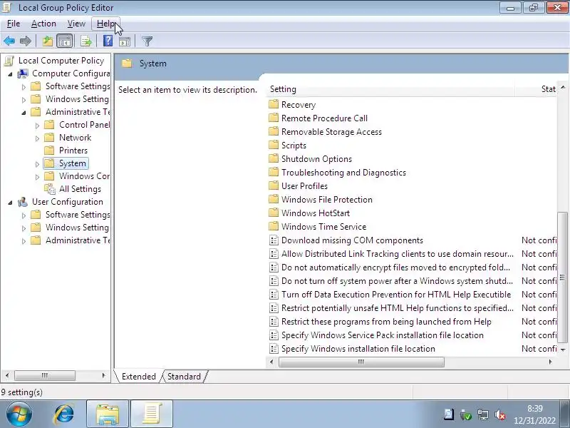Expand the Control Panel tree node
The width and height of the screenshot is (570, 428).
[37, 126]
